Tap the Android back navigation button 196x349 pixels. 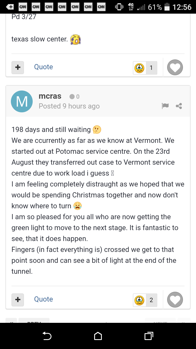47,336
